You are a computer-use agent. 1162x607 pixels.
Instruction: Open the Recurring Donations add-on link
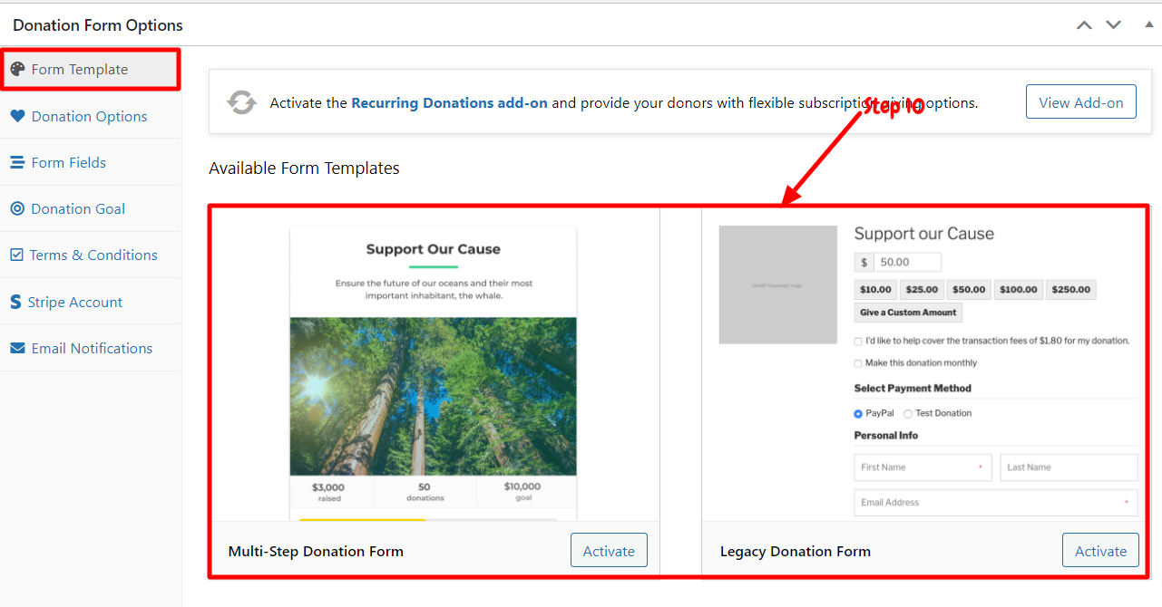(x=449, y=102)
